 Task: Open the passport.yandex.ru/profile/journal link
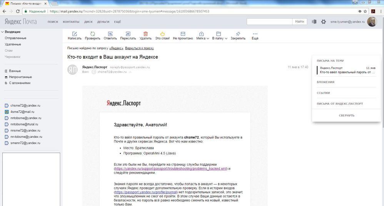click(146, 192)
